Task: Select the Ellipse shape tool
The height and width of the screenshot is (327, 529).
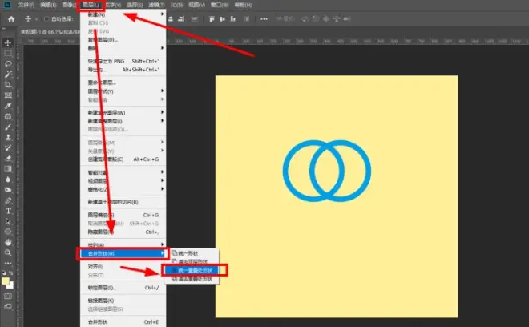Action: [x=8, y=232]
